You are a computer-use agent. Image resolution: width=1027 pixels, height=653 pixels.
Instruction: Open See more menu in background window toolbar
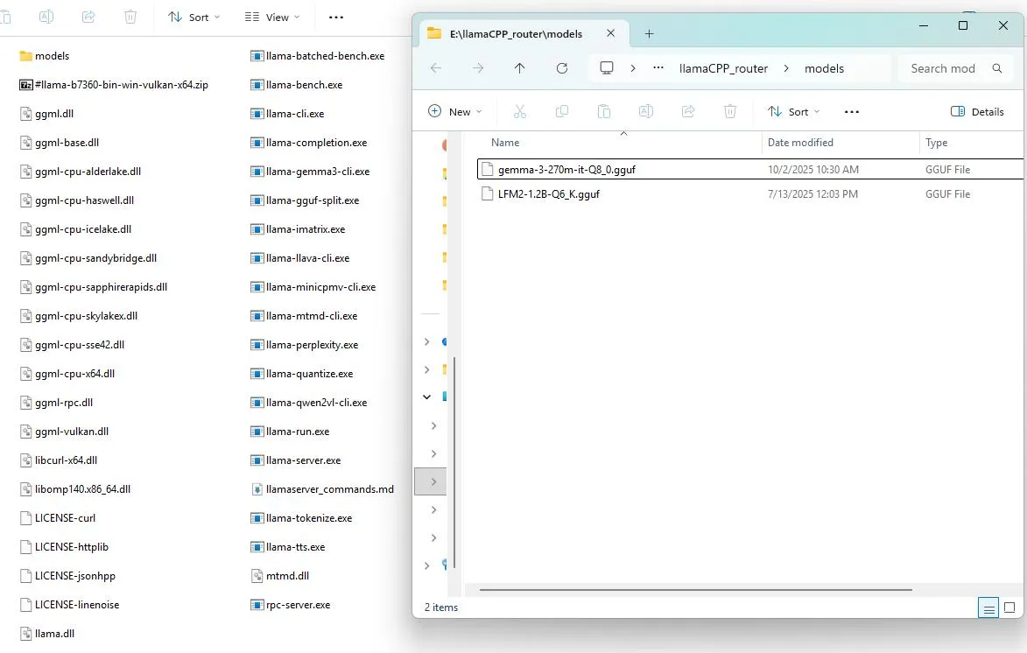(336, 17)
